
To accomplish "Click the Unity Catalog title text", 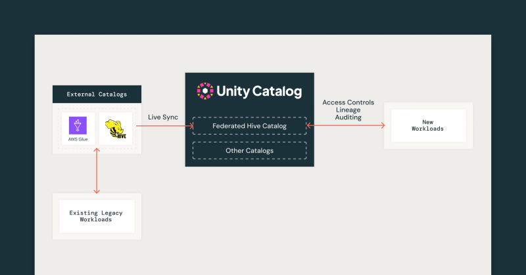I will (x=260, y=91).
